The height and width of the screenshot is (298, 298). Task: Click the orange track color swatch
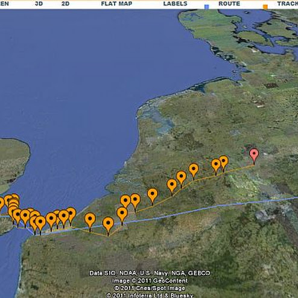point(265,7)
